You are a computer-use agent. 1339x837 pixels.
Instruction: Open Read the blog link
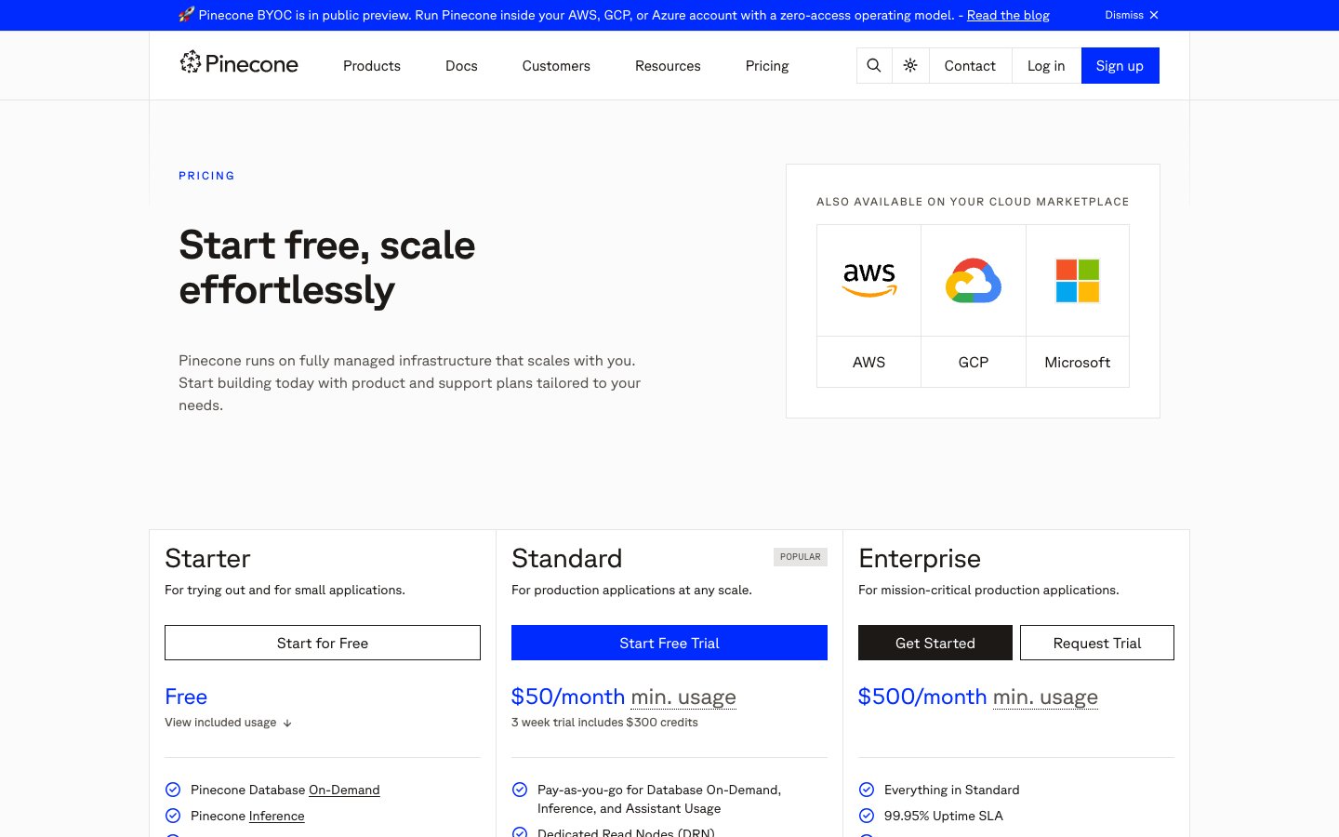click(x=1007, y=15)
